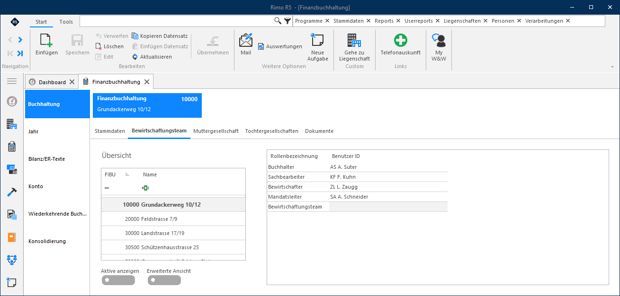620x296 pixels.
Task: Click the Aktualisieren refresh command
Action: pyautogui.click(x=152, y=57)
